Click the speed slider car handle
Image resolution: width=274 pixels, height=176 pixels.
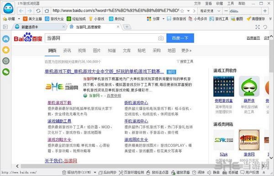tap(234, 11)
